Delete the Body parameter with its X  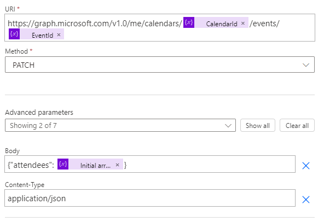click(306, 166)
